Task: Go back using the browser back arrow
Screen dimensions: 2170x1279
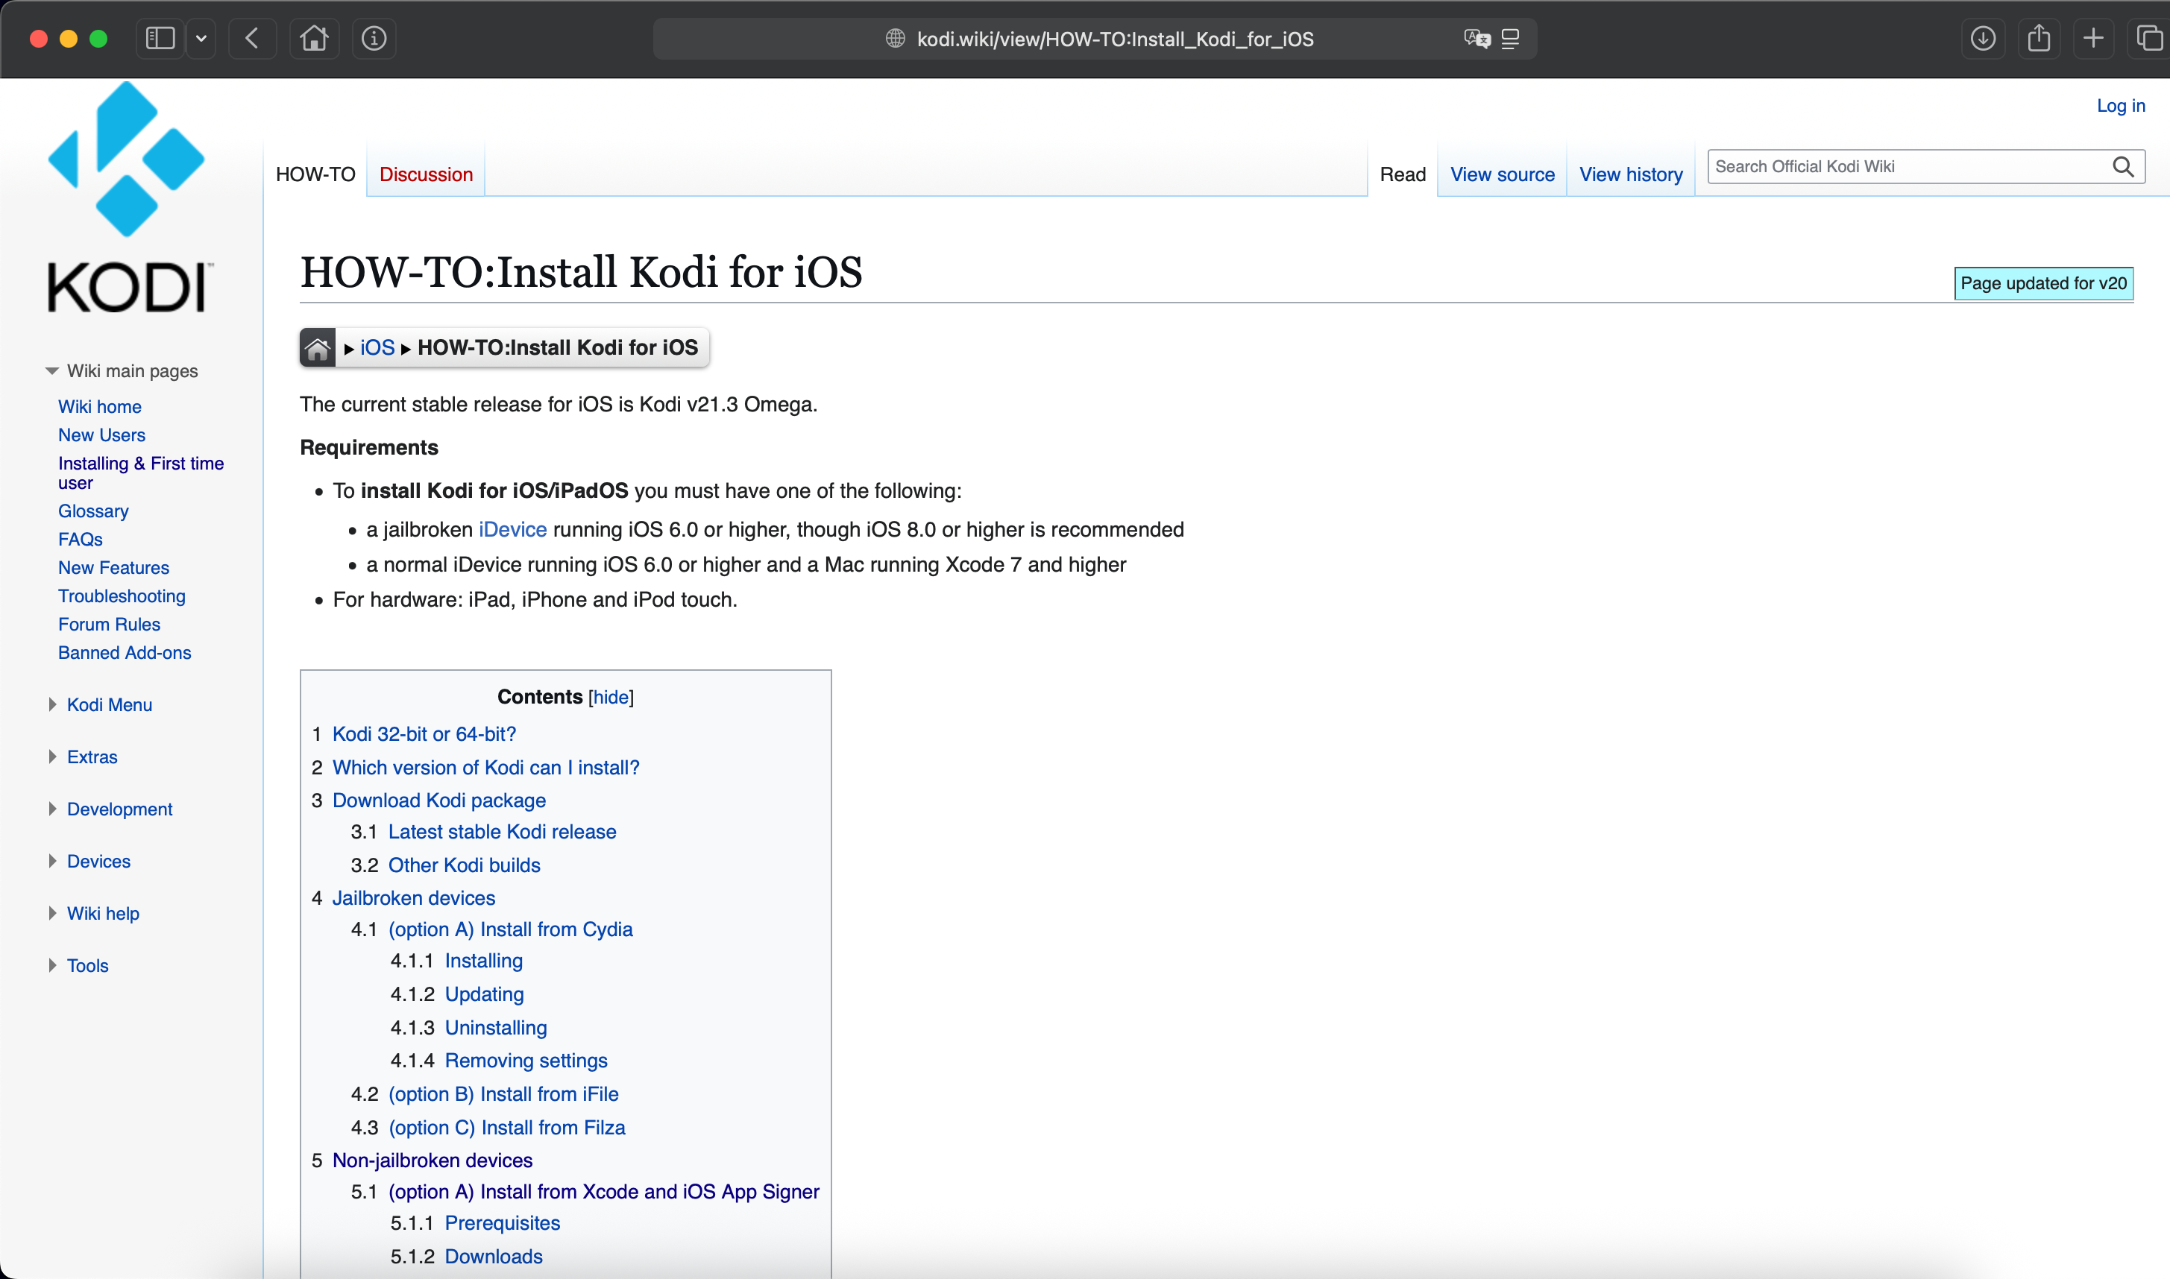Action: (252, 38)
